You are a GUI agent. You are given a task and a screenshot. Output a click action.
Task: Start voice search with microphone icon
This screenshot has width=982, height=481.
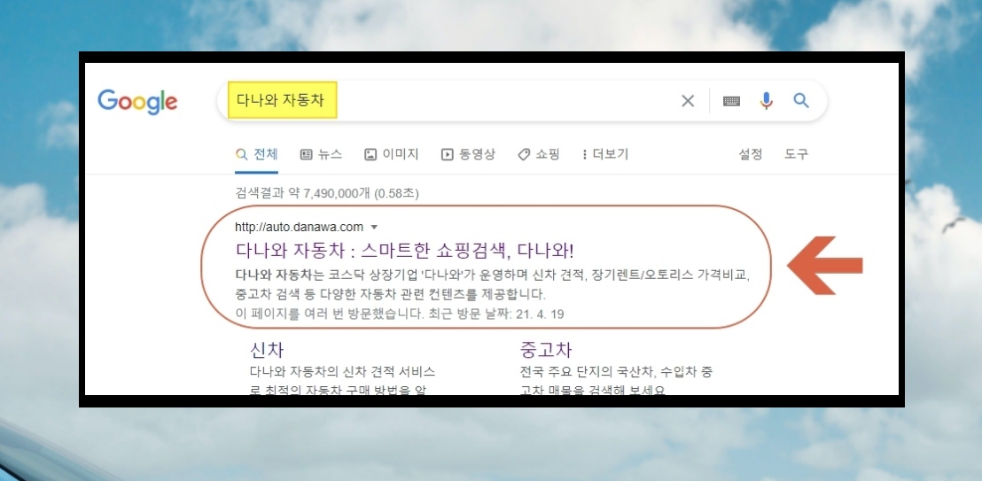coord(766,100)
